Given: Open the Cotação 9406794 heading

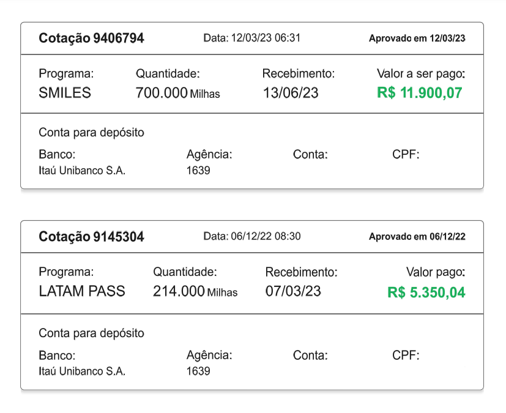Looking at the screenshot, I should tap(91, 38).
